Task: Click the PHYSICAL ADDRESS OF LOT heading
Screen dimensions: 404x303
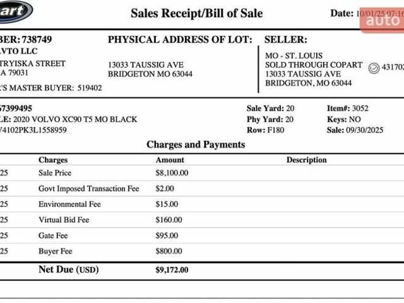Action: (180, 40)
